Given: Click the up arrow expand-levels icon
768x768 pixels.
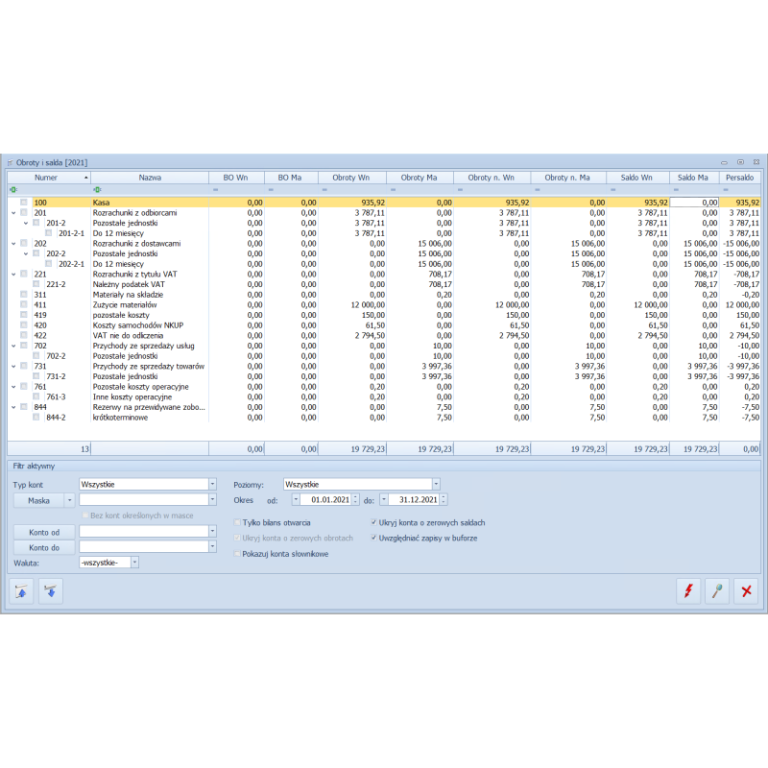Looking at the screenshot, I should pyautogui.click(x=22, y=591).
